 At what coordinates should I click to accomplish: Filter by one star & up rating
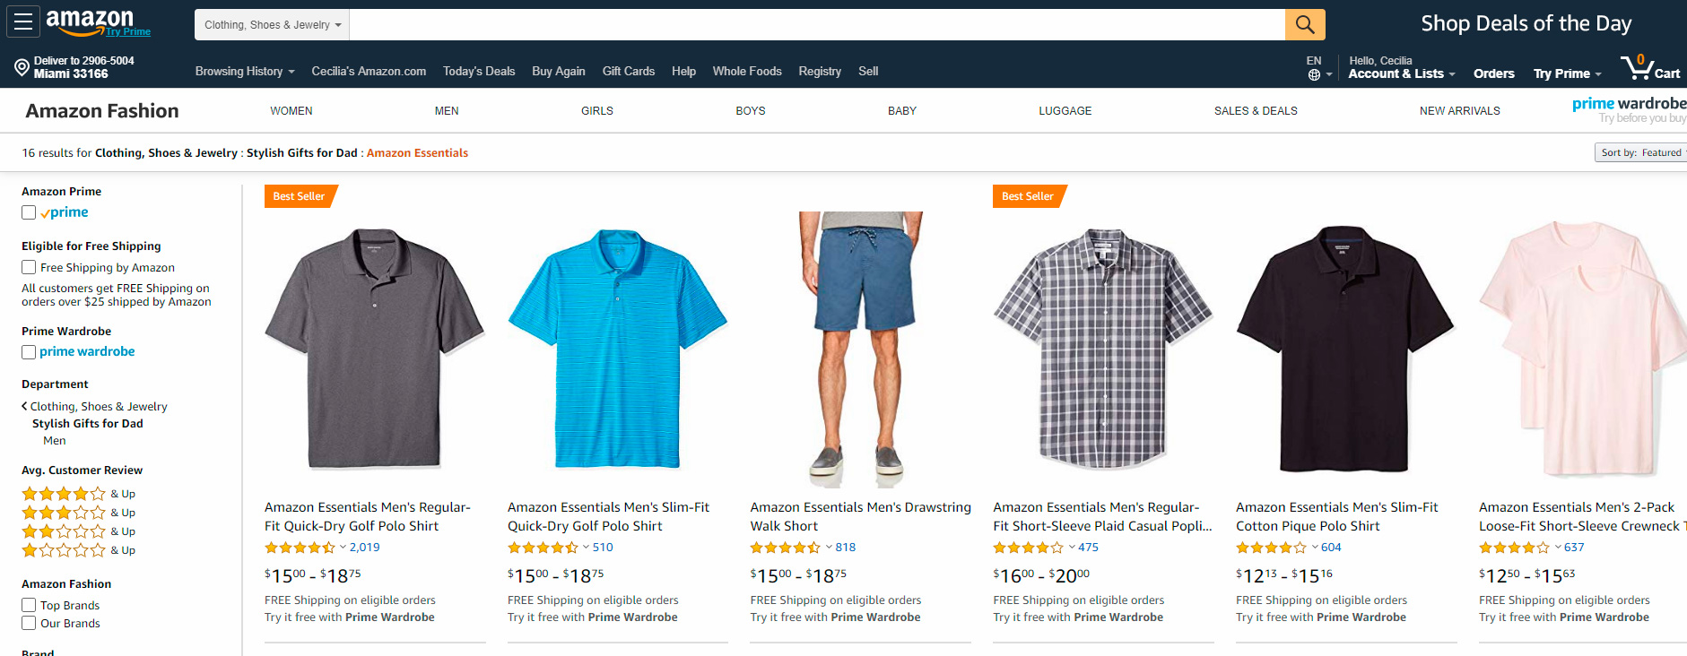tap(79, 550)
